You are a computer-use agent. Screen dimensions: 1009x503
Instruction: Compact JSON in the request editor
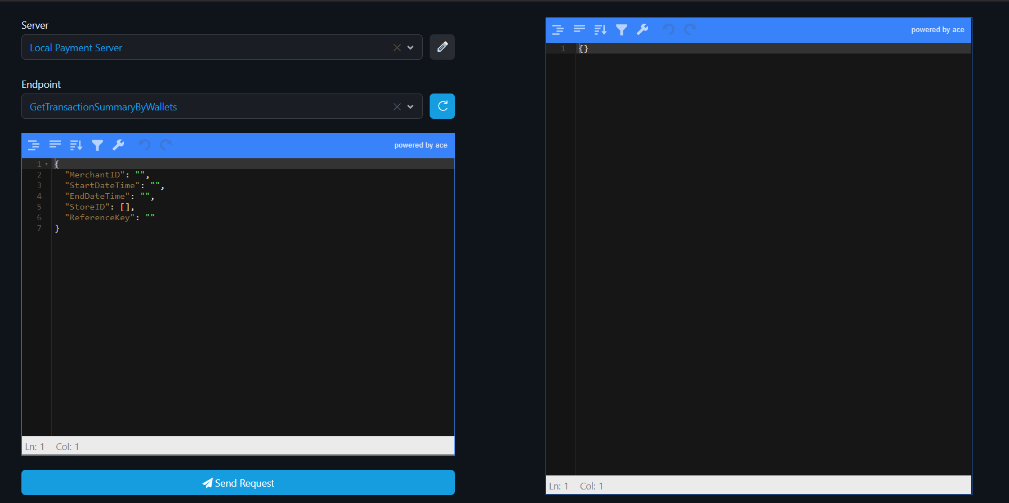coord(55,145)
